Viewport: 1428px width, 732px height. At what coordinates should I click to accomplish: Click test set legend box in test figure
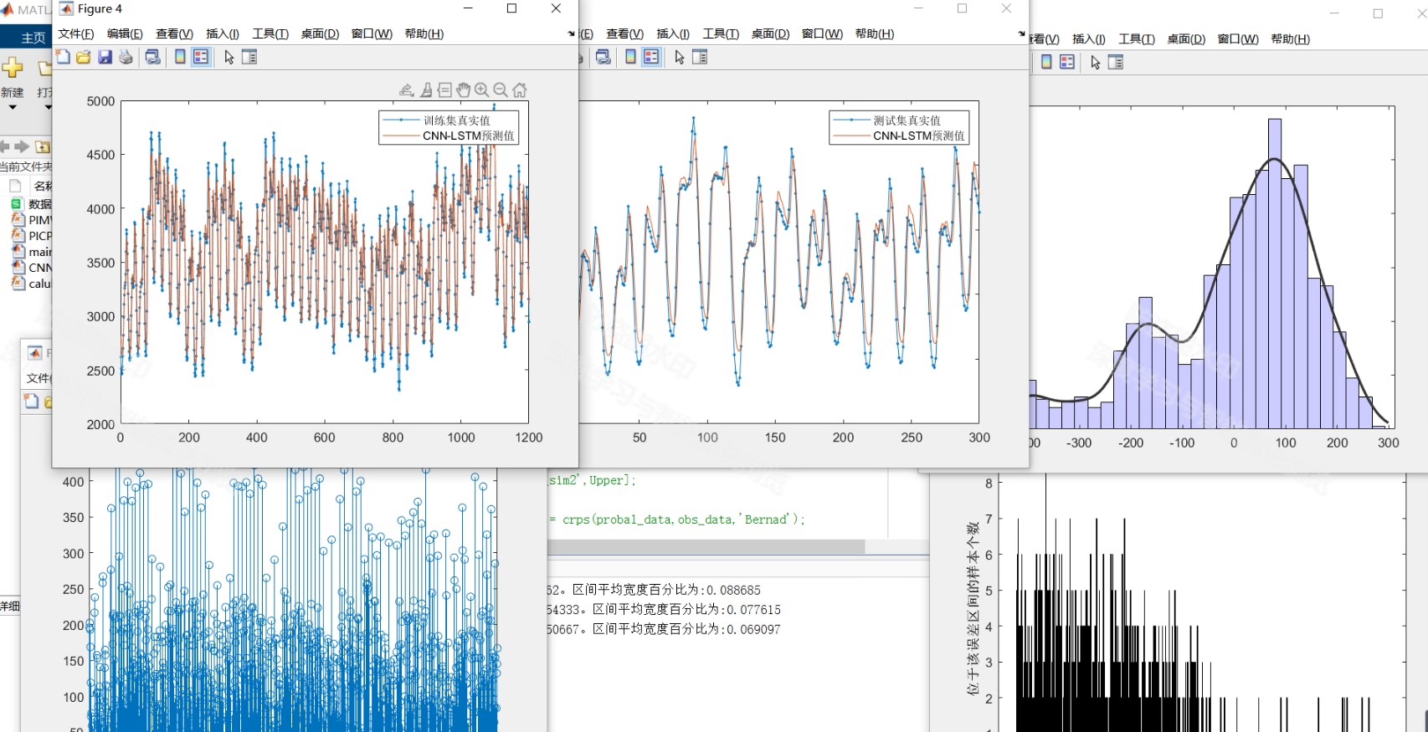899,128
